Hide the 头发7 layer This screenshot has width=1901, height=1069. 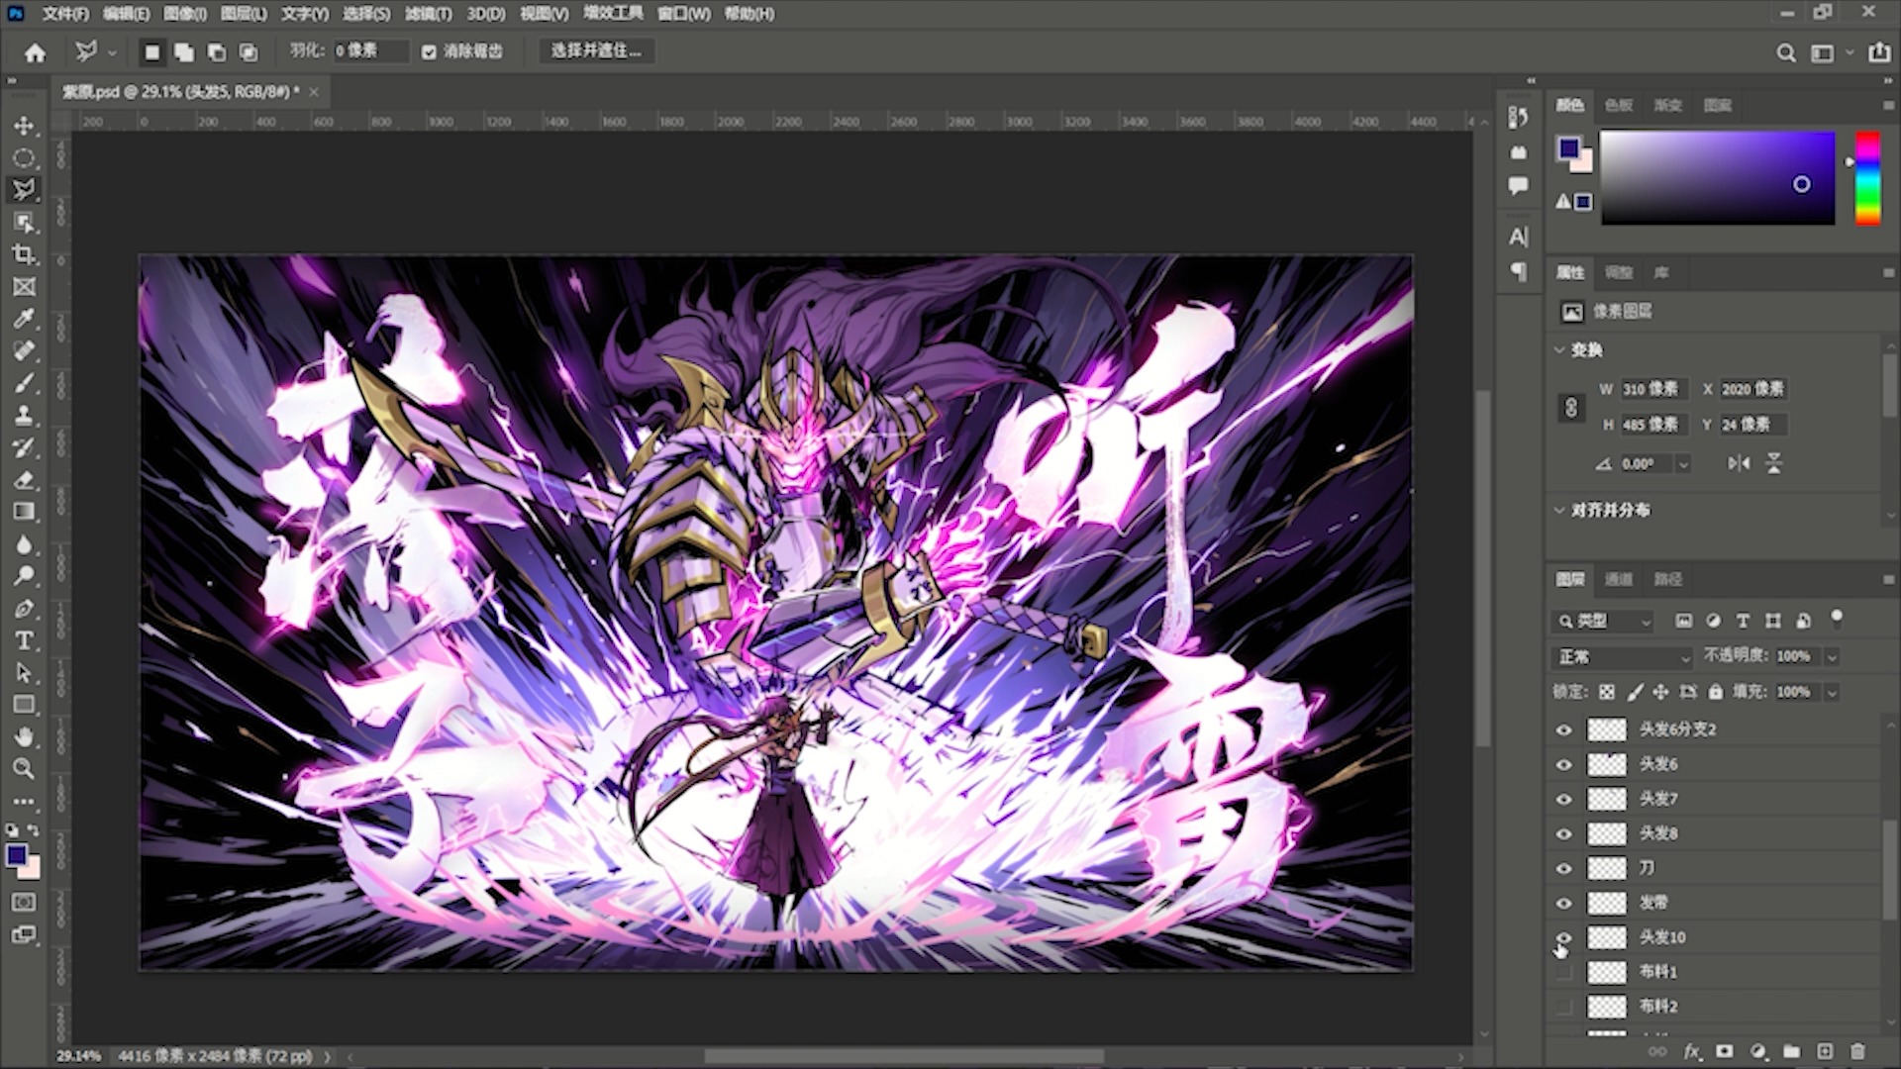1564,799
